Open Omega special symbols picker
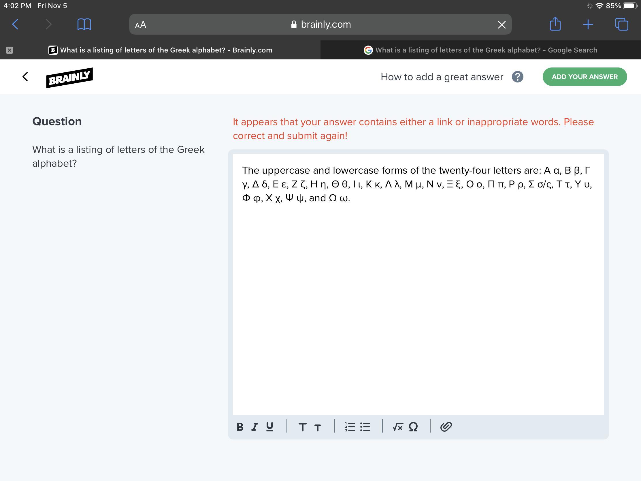Viewport: 641px width, 481px height. (413, 427)
